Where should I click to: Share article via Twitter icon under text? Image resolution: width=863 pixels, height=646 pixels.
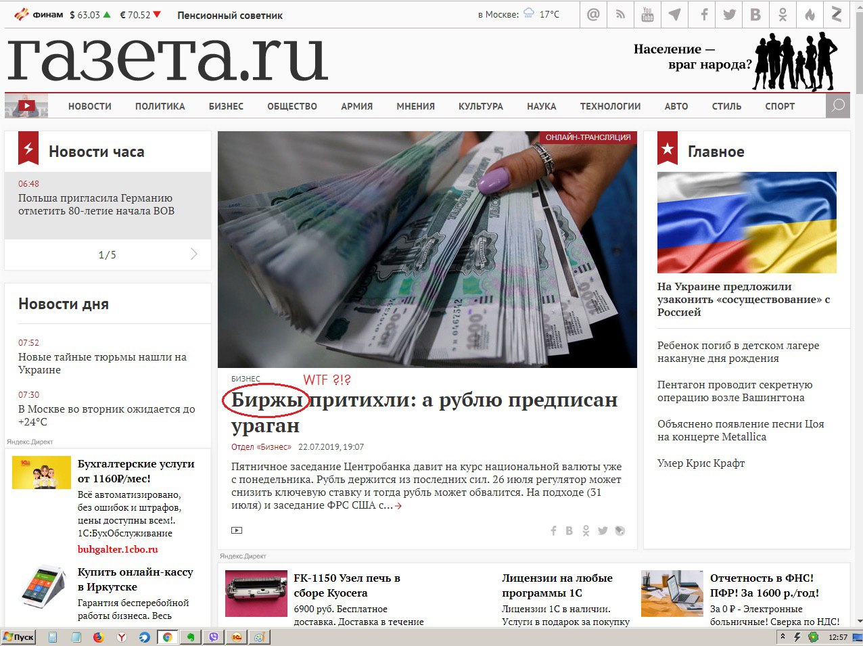coord(603,531)
